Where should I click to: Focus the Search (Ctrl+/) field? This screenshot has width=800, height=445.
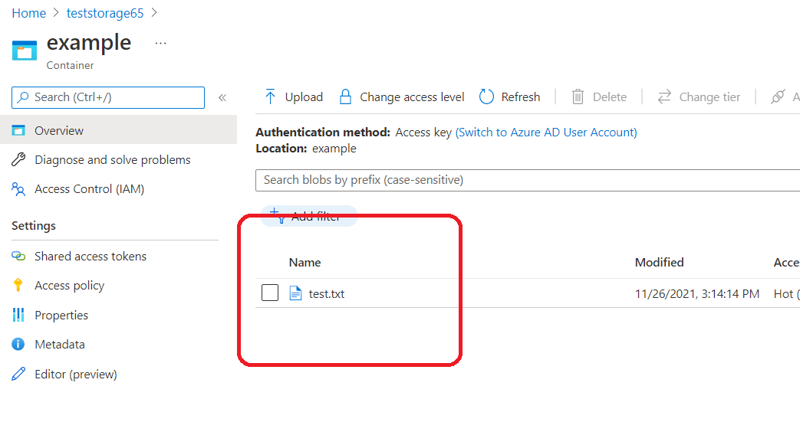pyautogui.click(x=108, y=97)
